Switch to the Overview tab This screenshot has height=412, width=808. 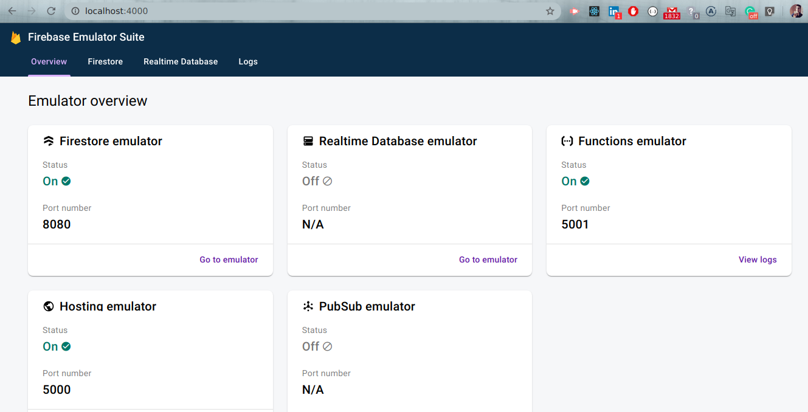(49, 62)
